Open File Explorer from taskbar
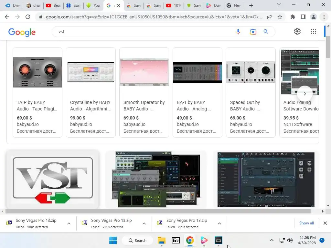This screenshot has height=248, width=331. pyautogui.click(x=162, y=240)
